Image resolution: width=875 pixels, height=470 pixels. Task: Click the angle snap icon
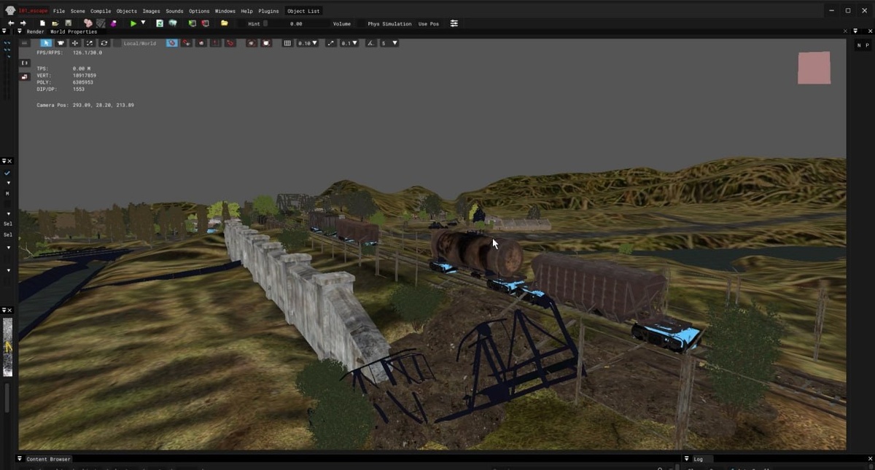(370, 43)
